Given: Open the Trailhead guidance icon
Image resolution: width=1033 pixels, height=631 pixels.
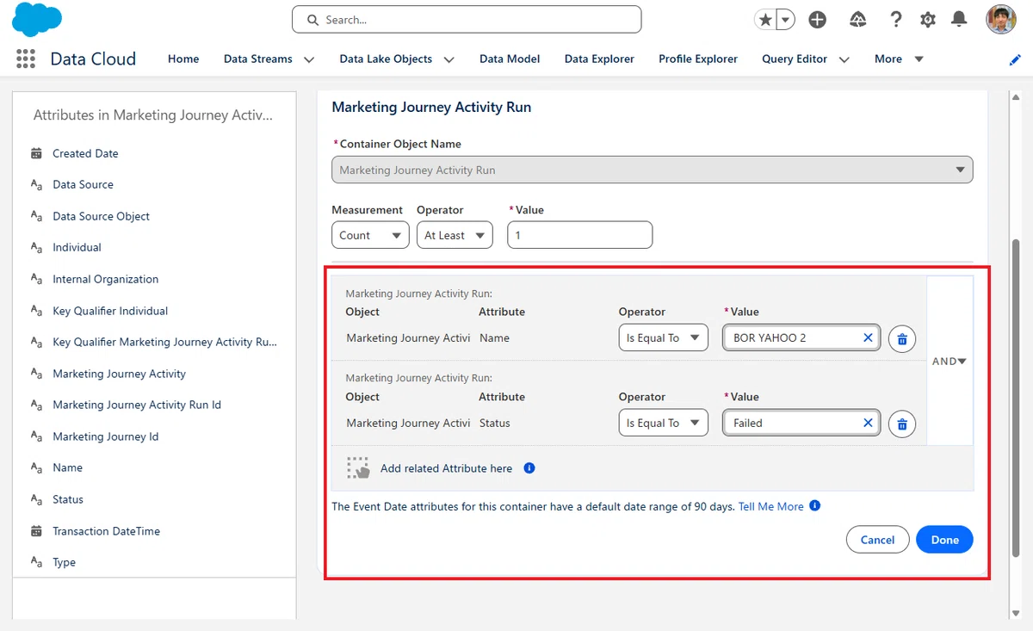Looking at the screenshot, I should click(x=857, y=20).
